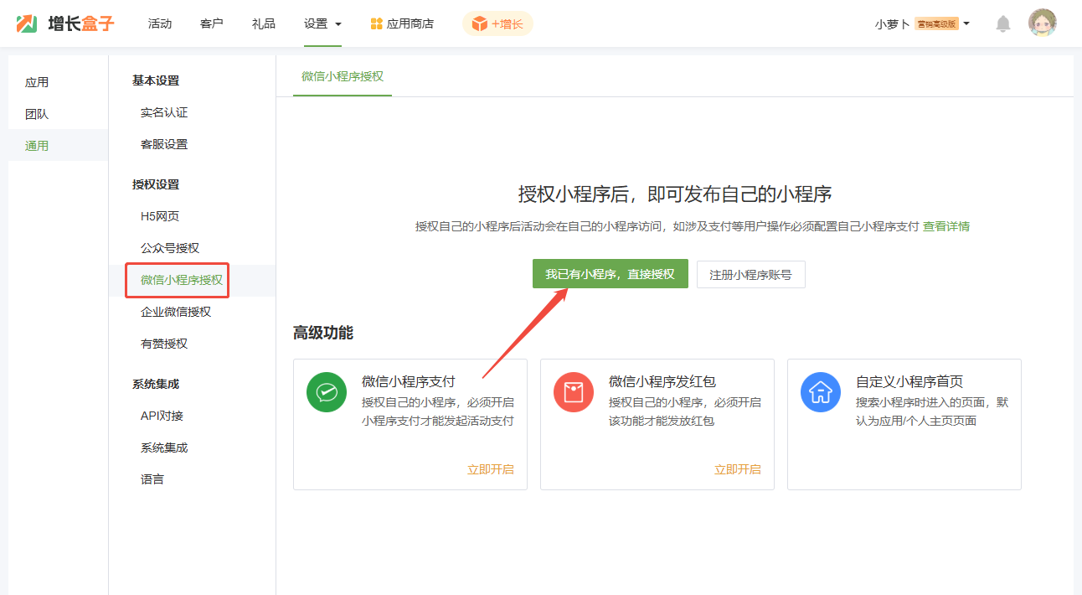Click the 小萝卜 account name
This screenshot has height=595, width=1082.
tap(893, 23)
